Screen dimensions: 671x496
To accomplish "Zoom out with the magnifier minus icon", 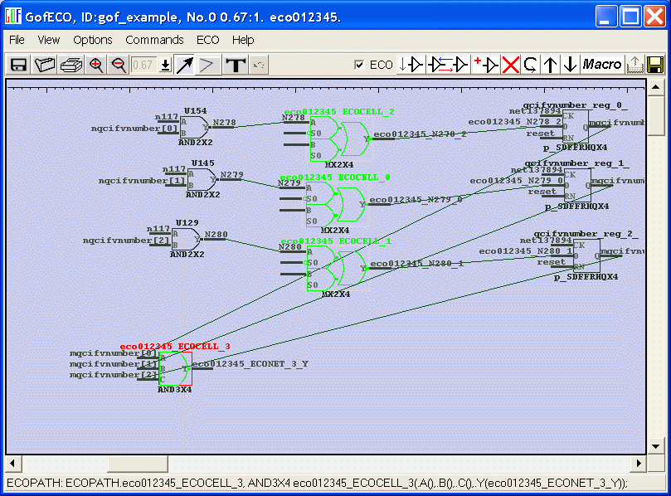I will click(119, 65).
